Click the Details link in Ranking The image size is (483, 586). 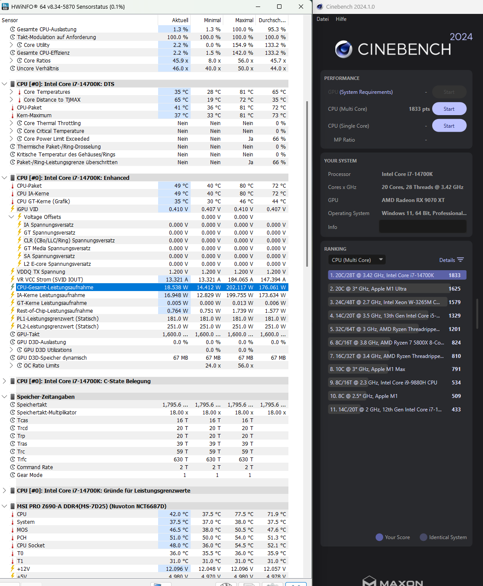(x=447, y=259)
